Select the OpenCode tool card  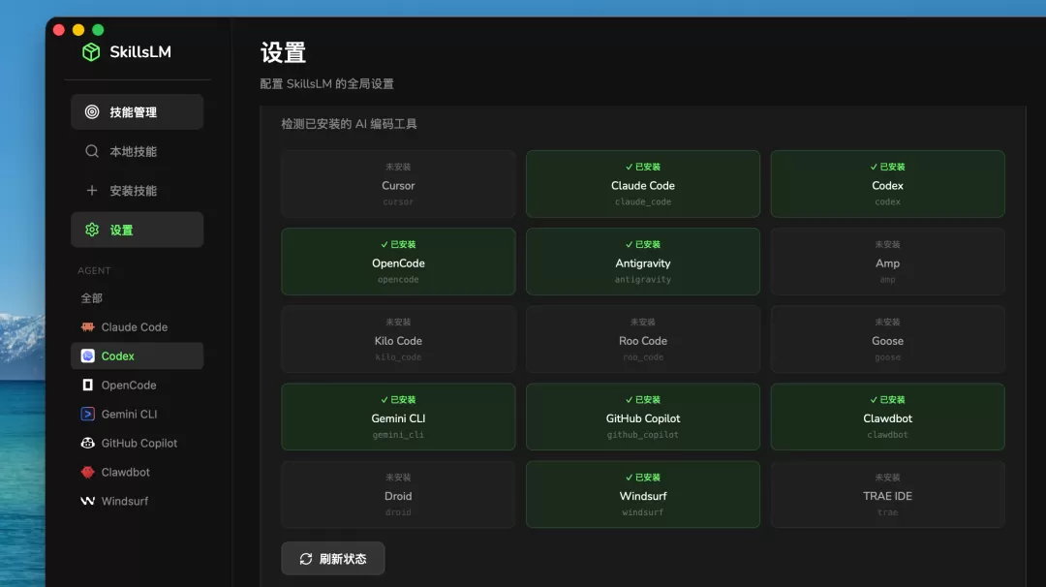pyautogui.click(x=398, y=262)
